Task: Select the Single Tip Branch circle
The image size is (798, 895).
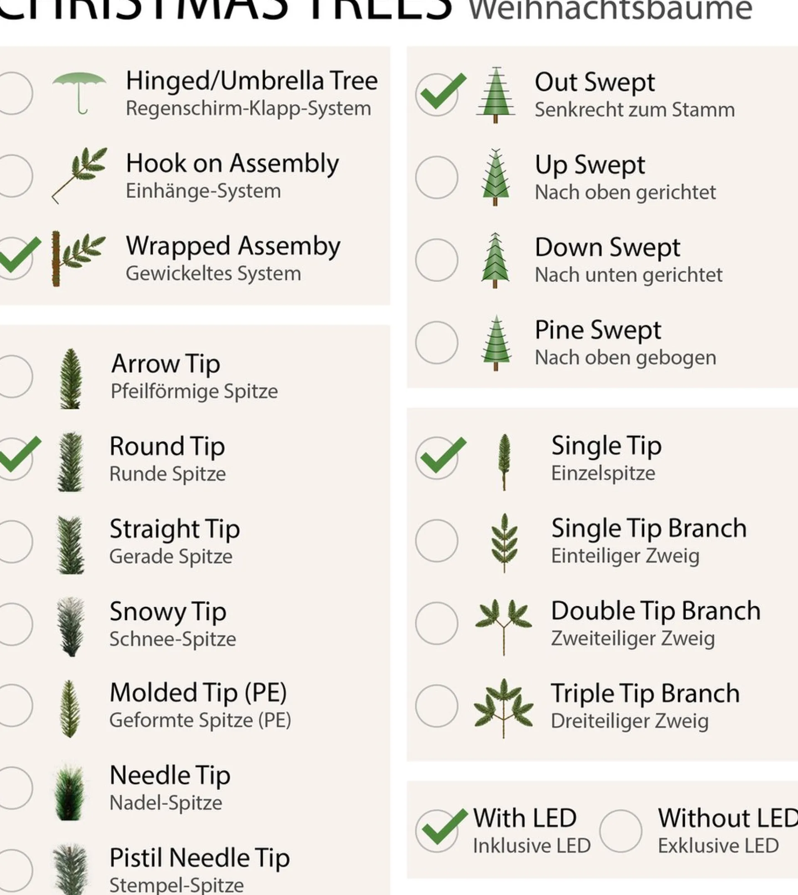Action: tap(437, 541)
